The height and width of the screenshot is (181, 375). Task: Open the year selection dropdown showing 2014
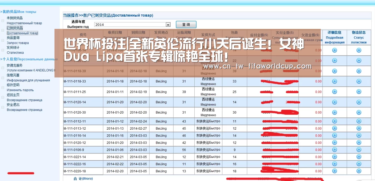tap(132, 24)
